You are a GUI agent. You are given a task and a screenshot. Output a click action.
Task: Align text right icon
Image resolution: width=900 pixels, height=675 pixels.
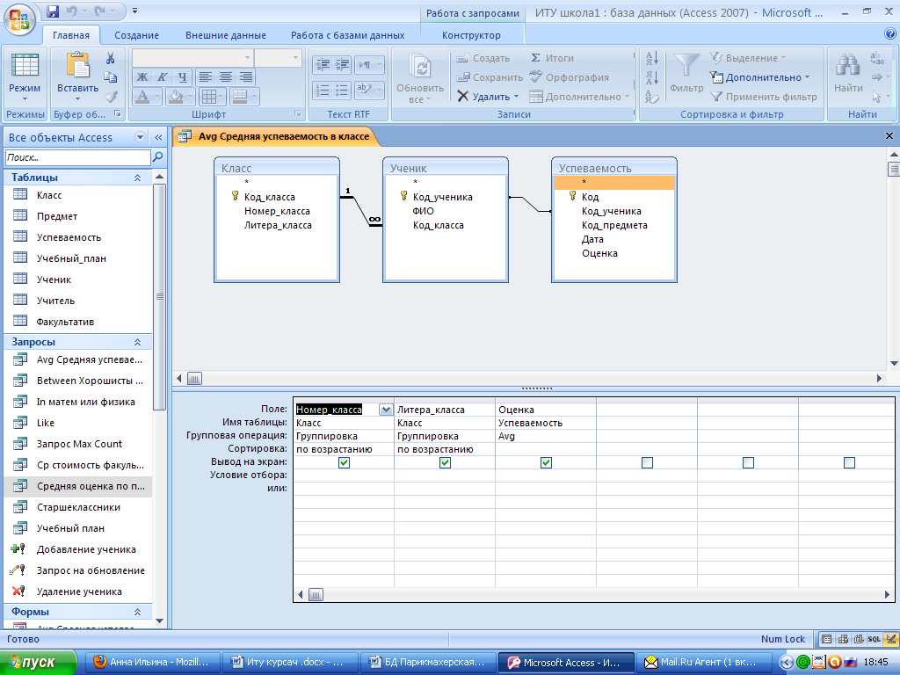pos(246,77)
